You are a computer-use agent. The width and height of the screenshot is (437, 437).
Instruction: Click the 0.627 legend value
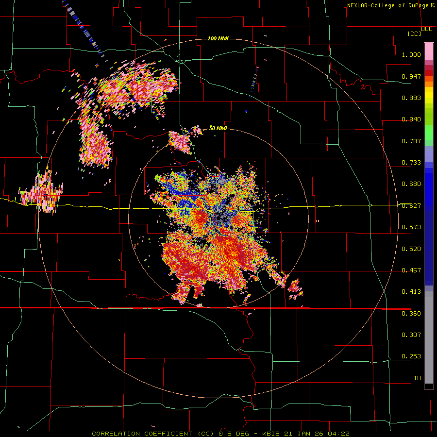click(411, 206)
